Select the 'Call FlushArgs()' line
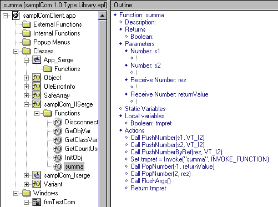Viewport: 278px width, 207px height. click(151, 181)
